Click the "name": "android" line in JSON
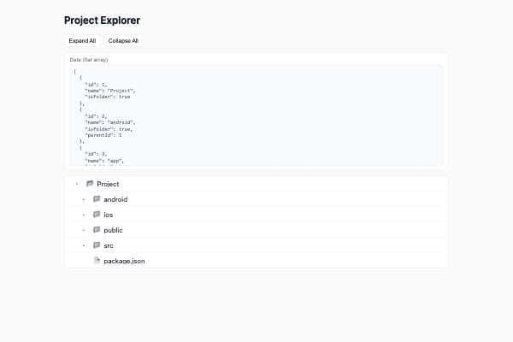The width and height of the screenshot is (513, 342). (x=110, y=122)
